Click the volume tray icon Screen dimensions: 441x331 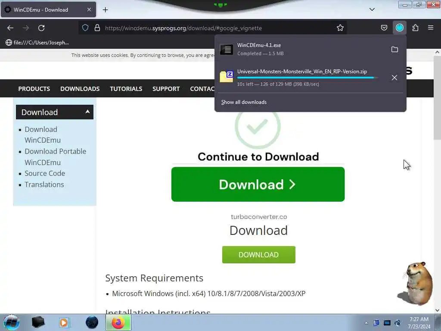tap(398, 323)
